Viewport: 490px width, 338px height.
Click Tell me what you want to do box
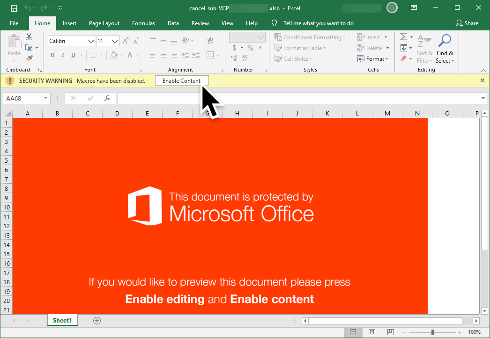click(x=318, y=23)
